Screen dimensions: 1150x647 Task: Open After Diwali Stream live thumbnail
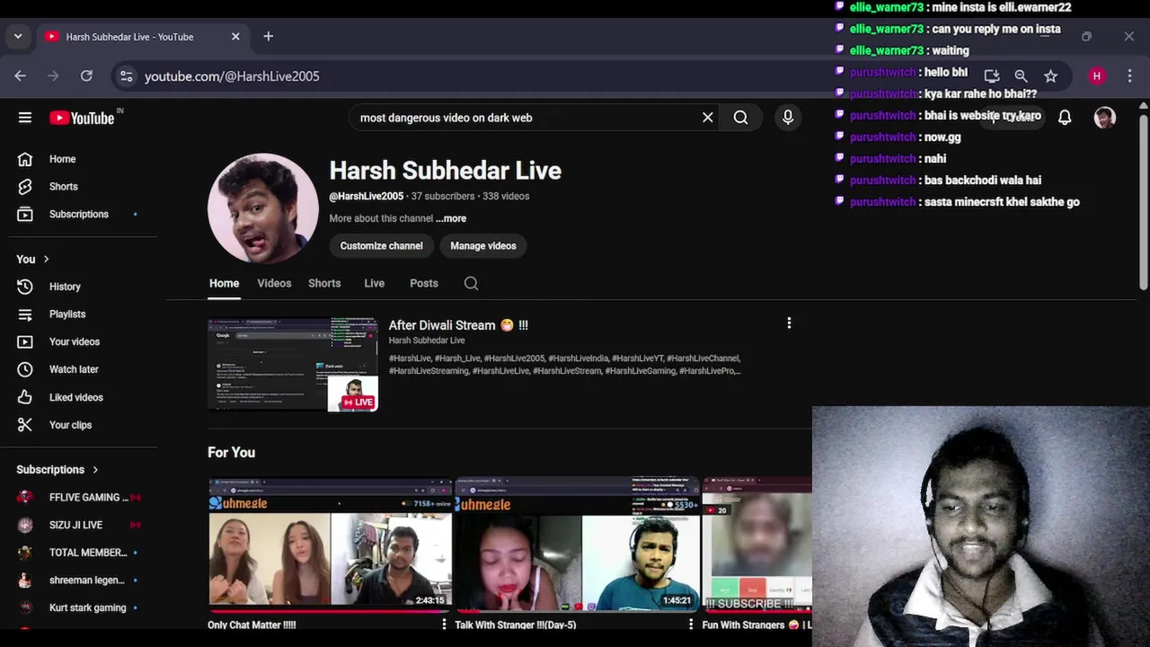[293, 364]
